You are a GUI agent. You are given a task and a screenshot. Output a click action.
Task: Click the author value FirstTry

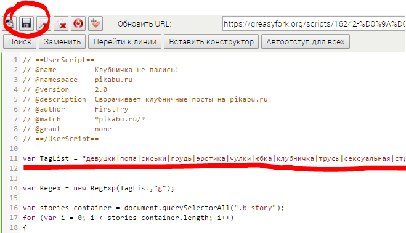(112, 109)
